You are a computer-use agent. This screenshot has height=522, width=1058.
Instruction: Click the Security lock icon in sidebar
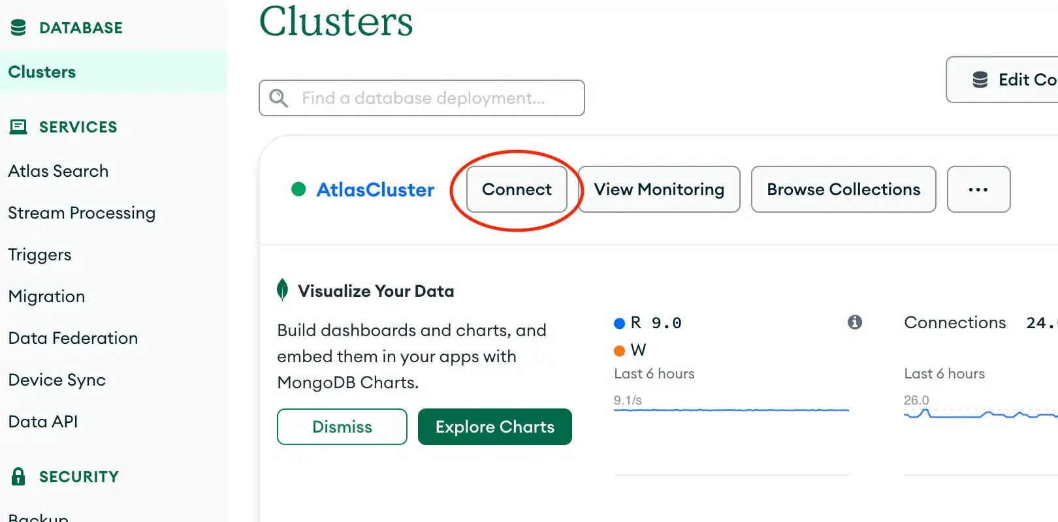20,476
